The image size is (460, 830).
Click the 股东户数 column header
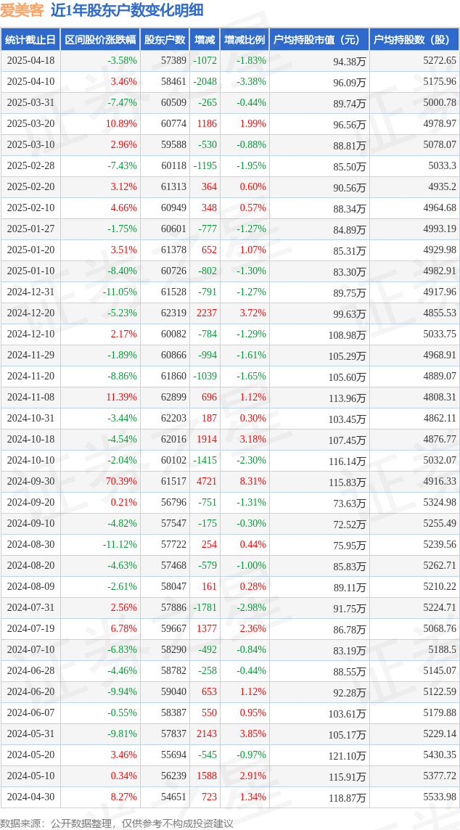tap(165, 40)
